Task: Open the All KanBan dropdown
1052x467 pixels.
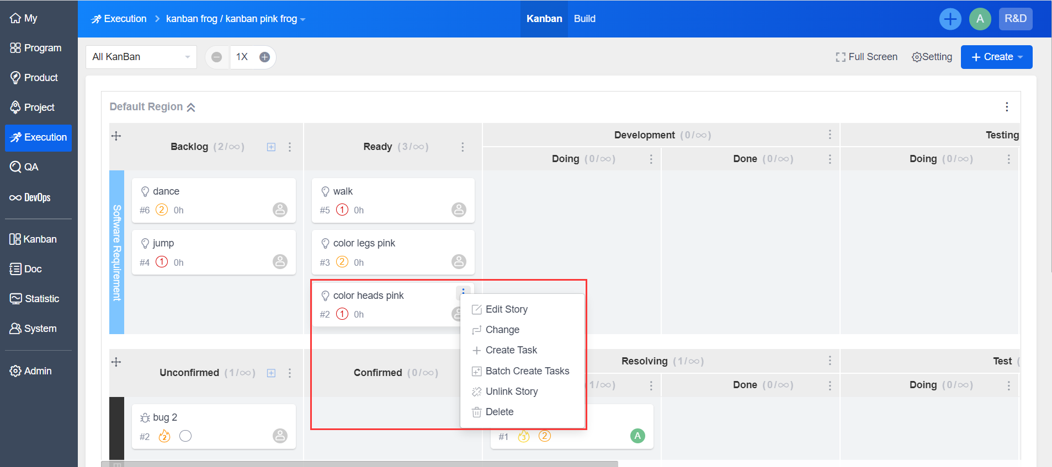Action: (141, 57)
